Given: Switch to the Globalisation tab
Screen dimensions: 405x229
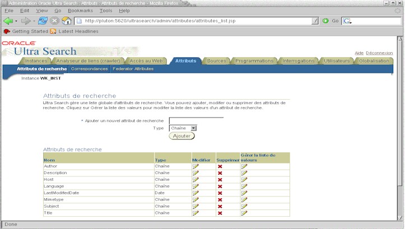Looking at the screenshot, I should coord(374,61).
